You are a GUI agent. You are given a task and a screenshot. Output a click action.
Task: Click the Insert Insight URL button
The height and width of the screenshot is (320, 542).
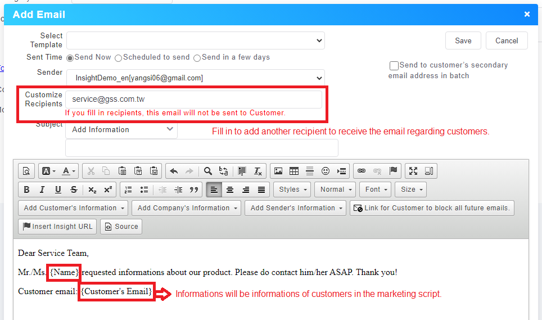57,227
